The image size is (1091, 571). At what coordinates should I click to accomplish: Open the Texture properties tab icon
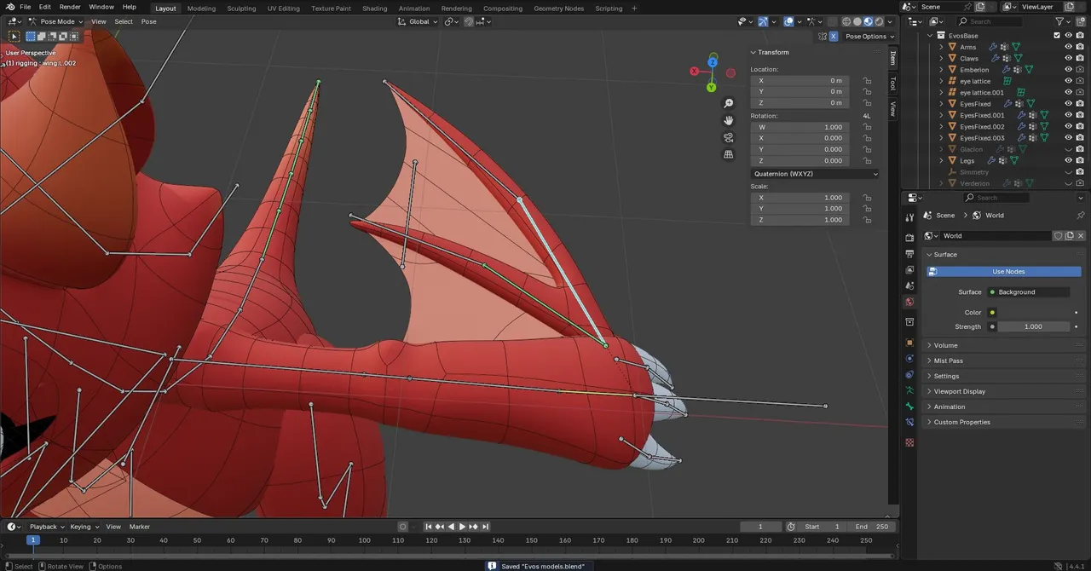click(x=909, y=442)
